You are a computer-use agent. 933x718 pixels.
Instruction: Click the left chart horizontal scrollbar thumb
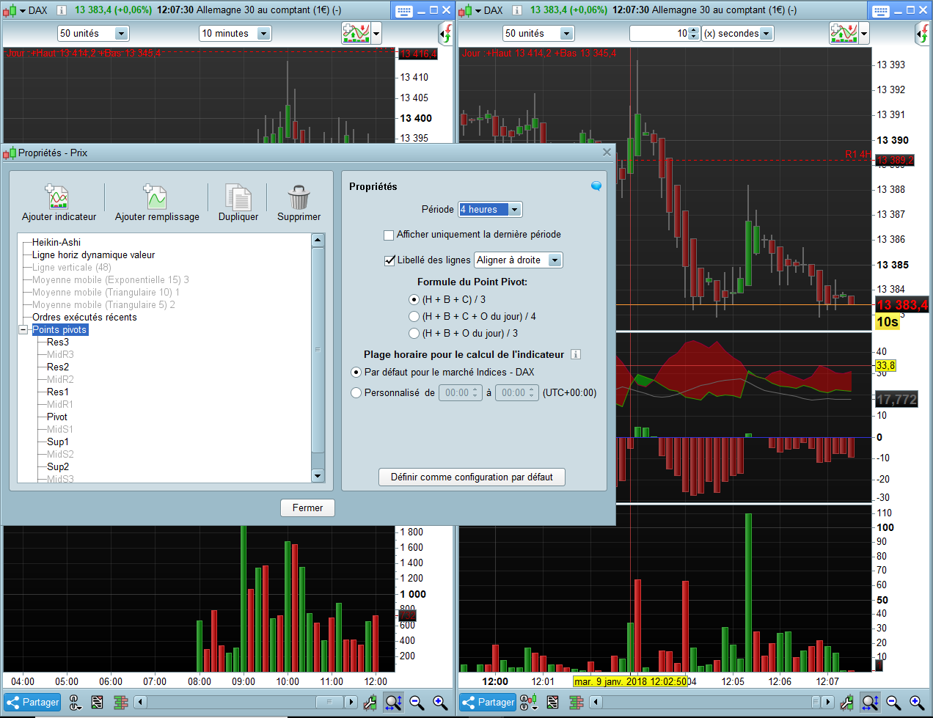(329, 702)
